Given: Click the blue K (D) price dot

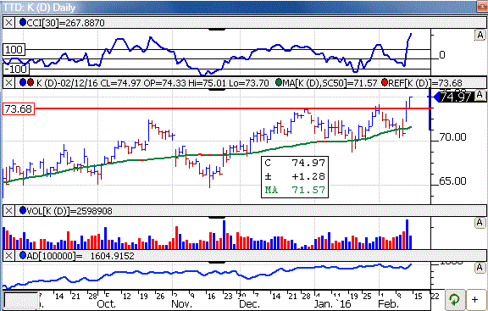Looking at the screenshot, I should [23, 82].
